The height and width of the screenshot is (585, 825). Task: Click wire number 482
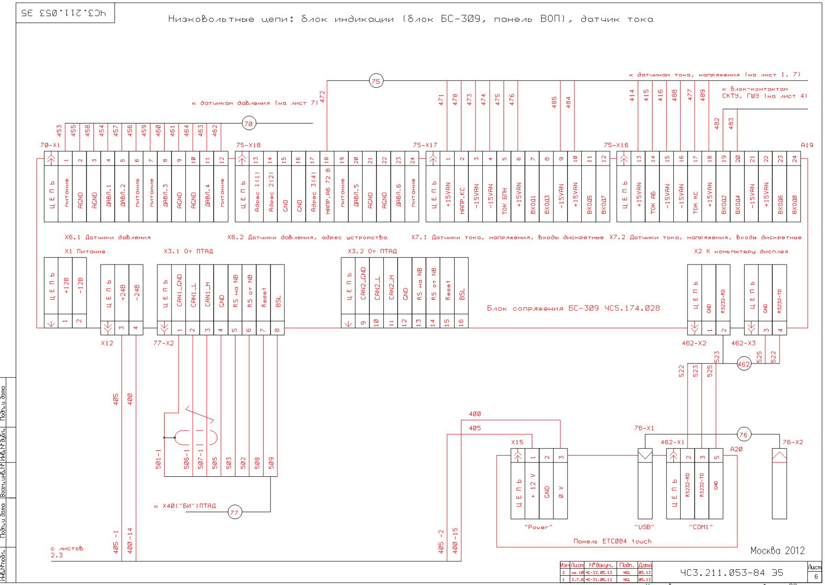click(x=717, y=123)
